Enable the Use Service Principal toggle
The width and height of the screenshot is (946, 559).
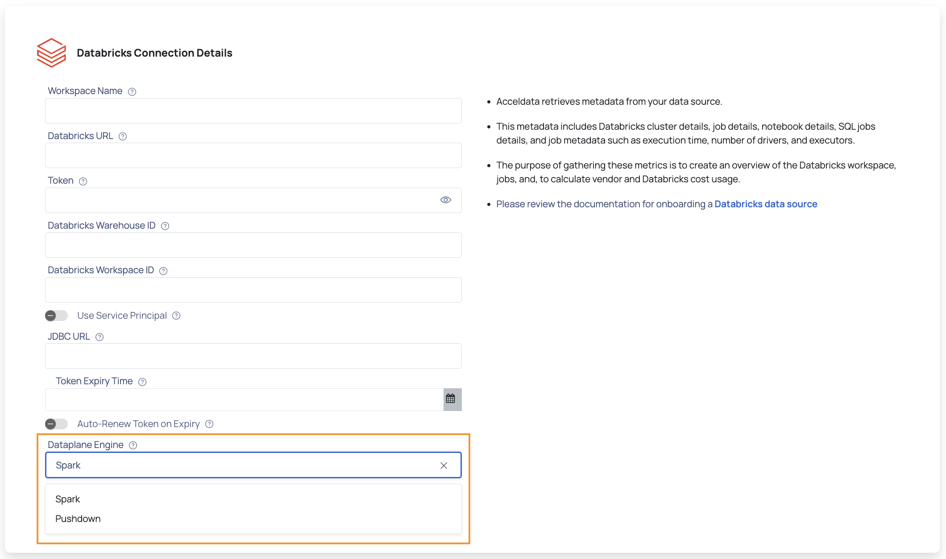[56, 316]
